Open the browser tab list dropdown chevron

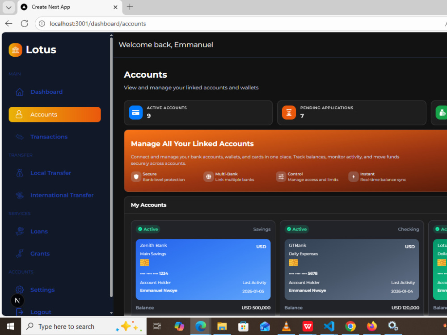(8, 8)
